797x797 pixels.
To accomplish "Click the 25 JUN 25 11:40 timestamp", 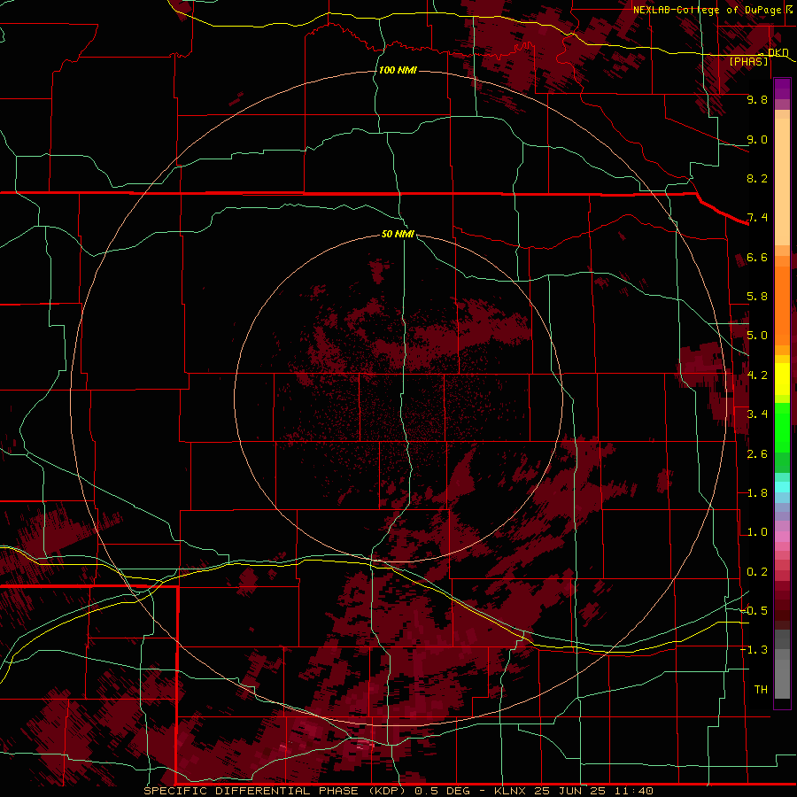I will tap(593, 791).
